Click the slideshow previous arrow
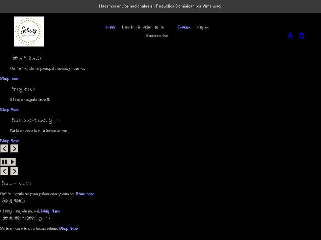The image size is (321, 240). point(4,148)
